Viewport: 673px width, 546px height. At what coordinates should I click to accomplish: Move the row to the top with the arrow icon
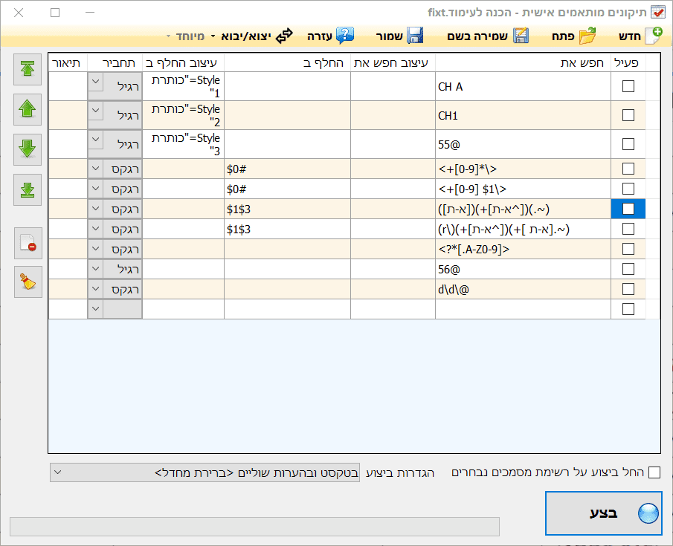28,69
